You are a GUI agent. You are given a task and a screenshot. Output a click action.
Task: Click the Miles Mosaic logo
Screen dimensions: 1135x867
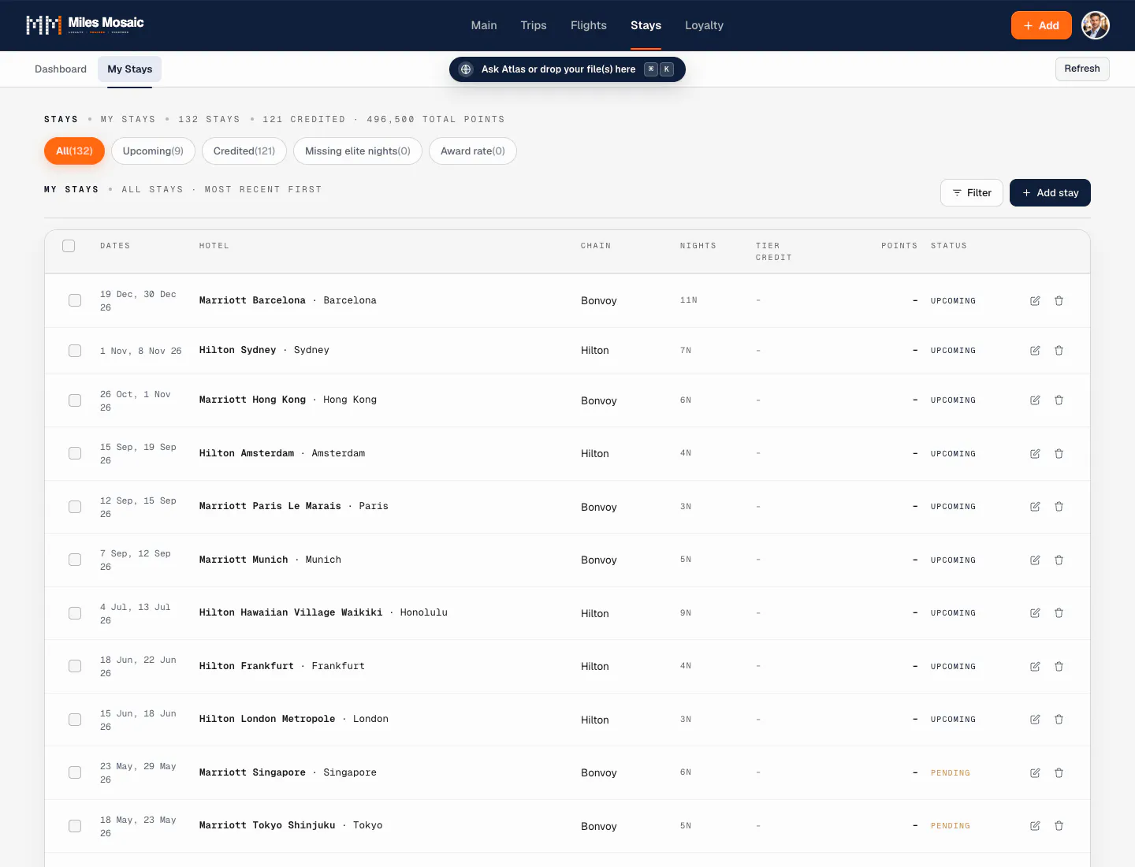pyautogui.click(x=85, y=25)
